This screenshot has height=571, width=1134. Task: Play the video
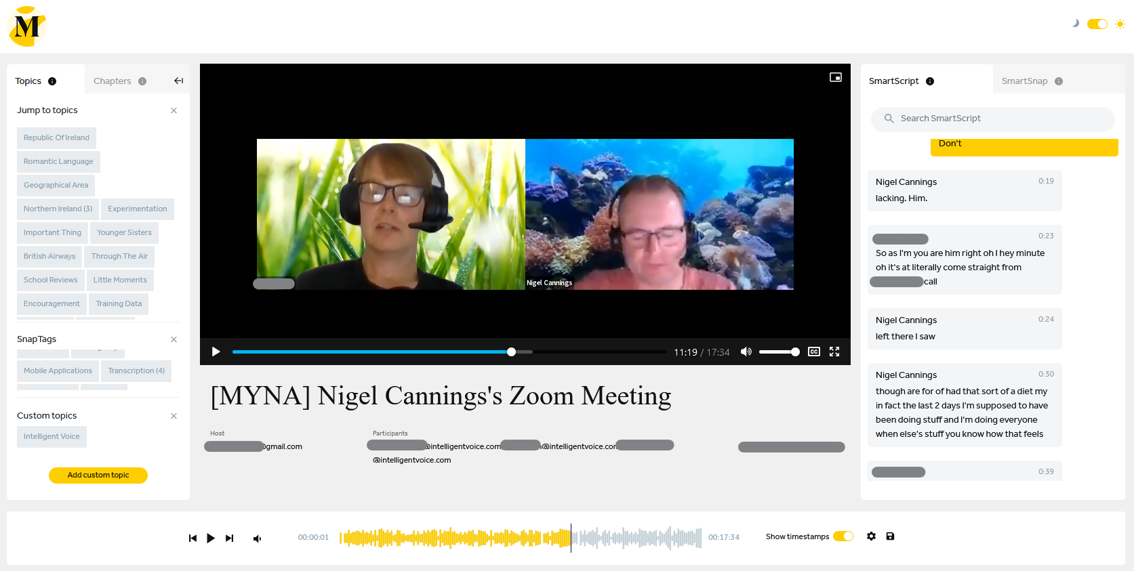[x=216, y=352]
